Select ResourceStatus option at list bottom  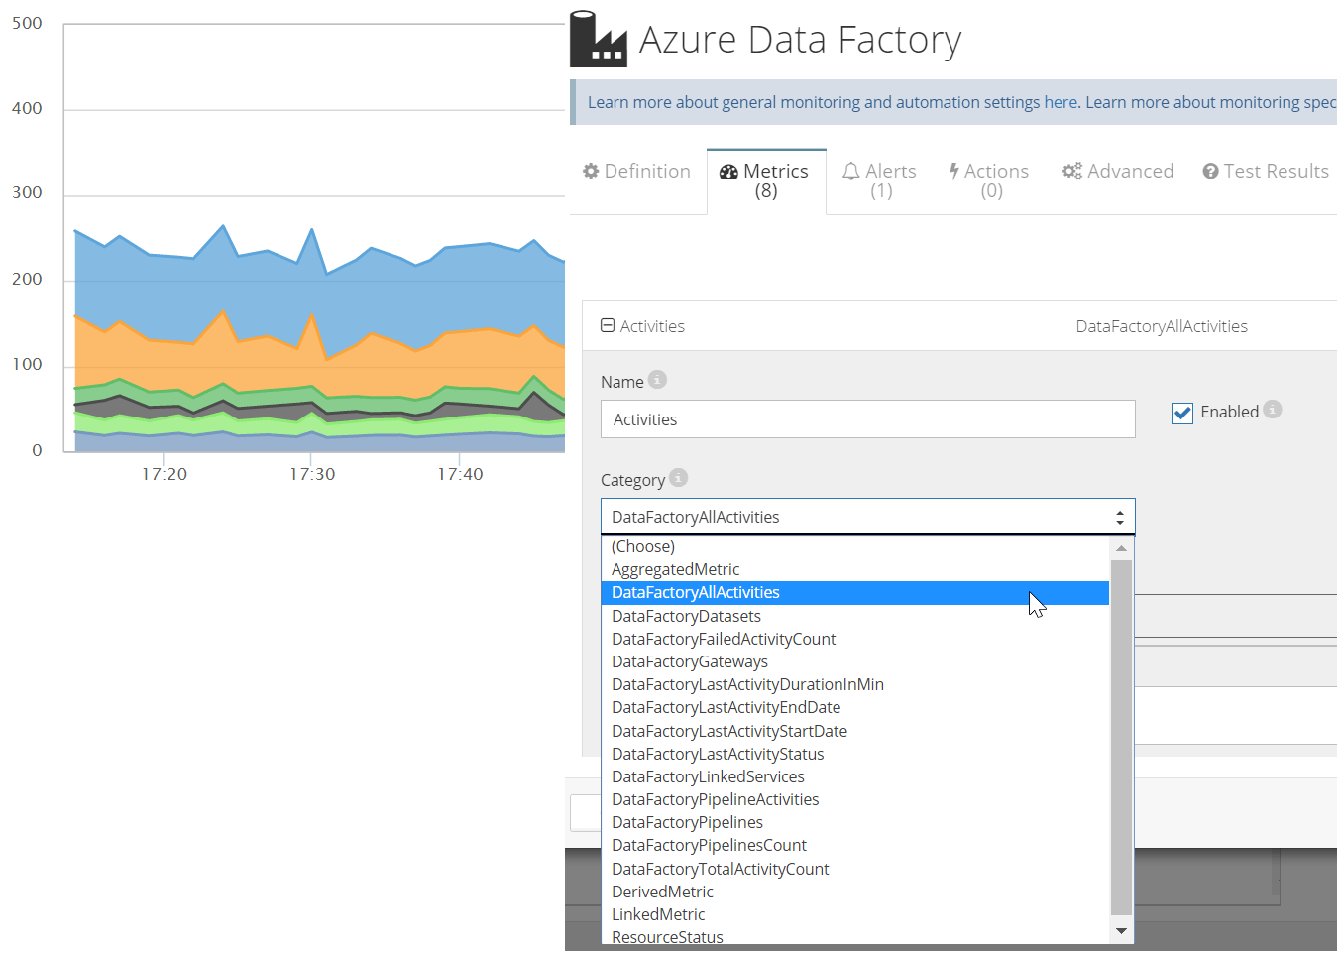click(854, 936)
